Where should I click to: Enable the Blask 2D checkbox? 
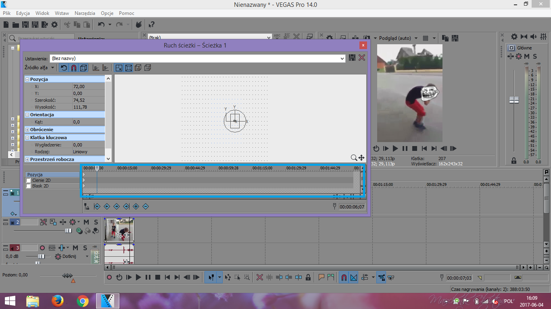point(28,186)
